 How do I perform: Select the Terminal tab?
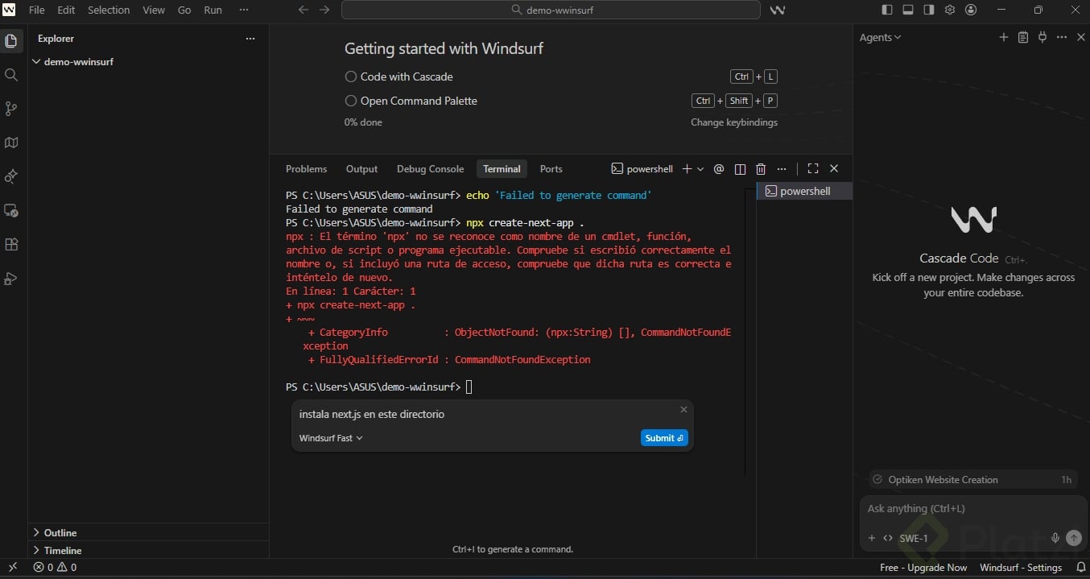[x=502, y=169]
